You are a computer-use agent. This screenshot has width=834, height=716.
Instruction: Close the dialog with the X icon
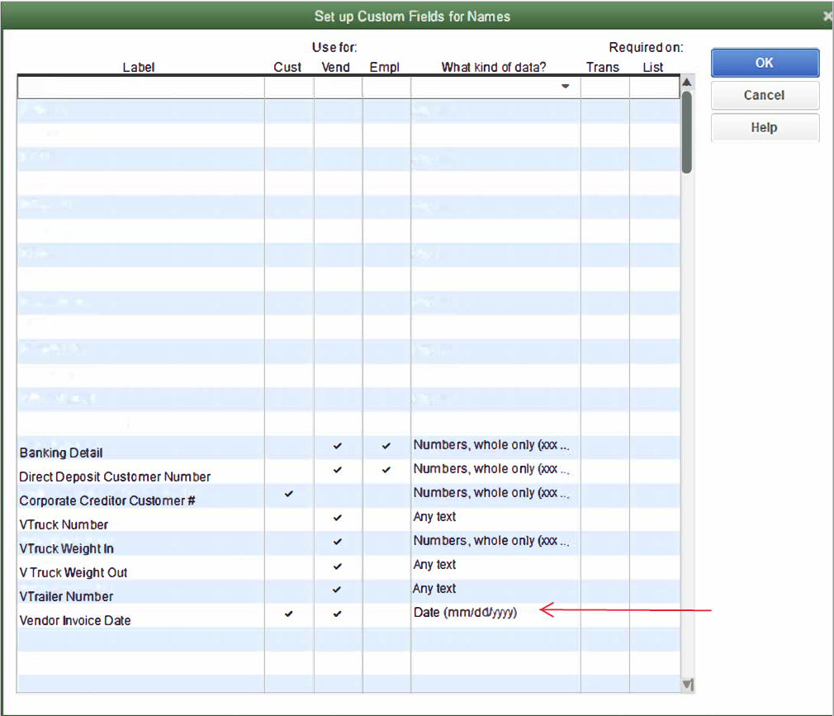tap(827, 15)
